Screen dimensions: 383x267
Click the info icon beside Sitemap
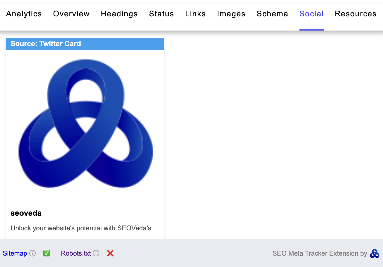tap(32, 253)
